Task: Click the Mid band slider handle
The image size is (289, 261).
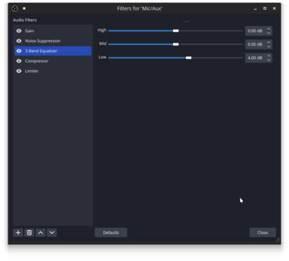Action: [176, 44]
